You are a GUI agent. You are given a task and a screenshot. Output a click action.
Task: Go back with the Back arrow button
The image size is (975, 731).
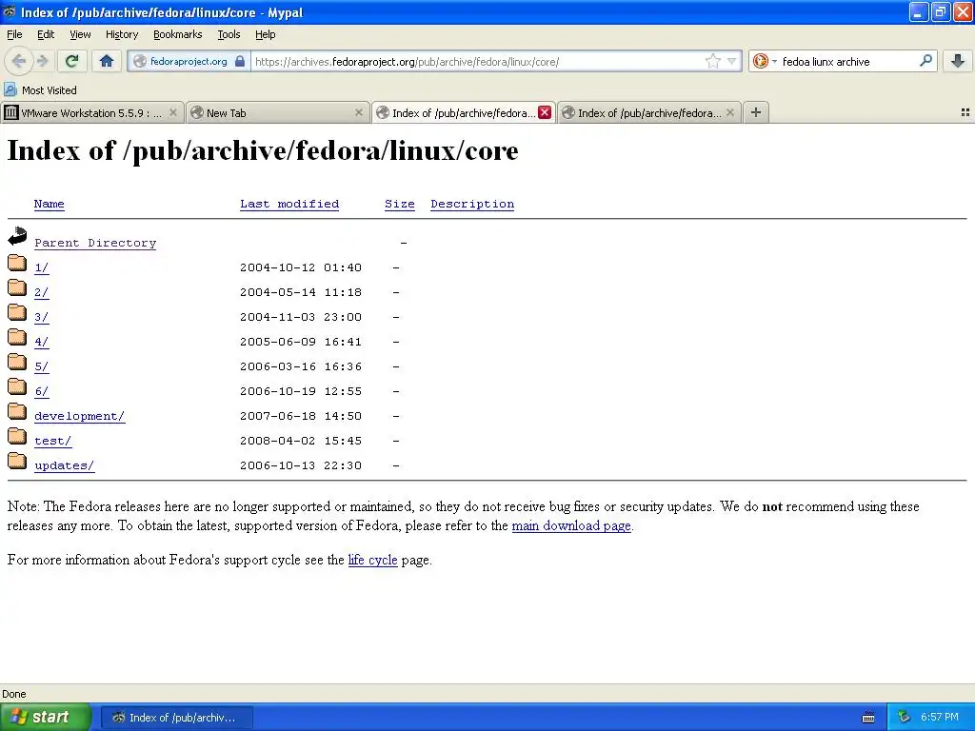click(19, 61)
